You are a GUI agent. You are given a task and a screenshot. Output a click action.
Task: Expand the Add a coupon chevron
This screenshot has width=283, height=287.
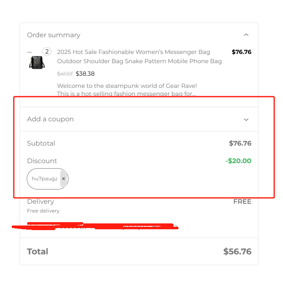pos(246,119)
